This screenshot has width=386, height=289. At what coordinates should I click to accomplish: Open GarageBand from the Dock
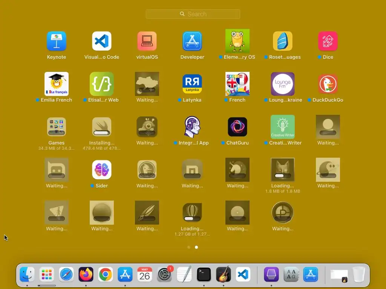(x=223, y=274)
